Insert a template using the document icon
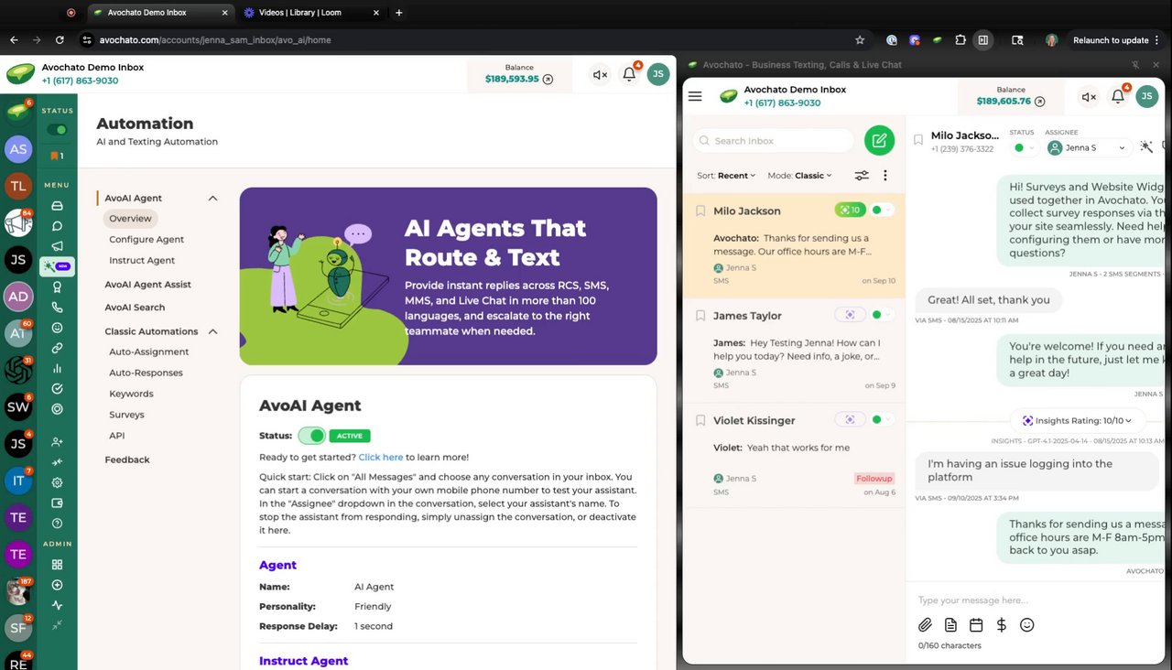Screen dimensions: 1172x670 (x=950, y=625)
